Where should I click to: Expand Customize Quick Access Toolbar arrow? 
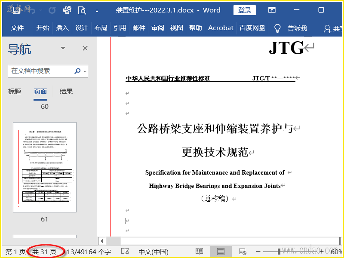click(97, 11)
